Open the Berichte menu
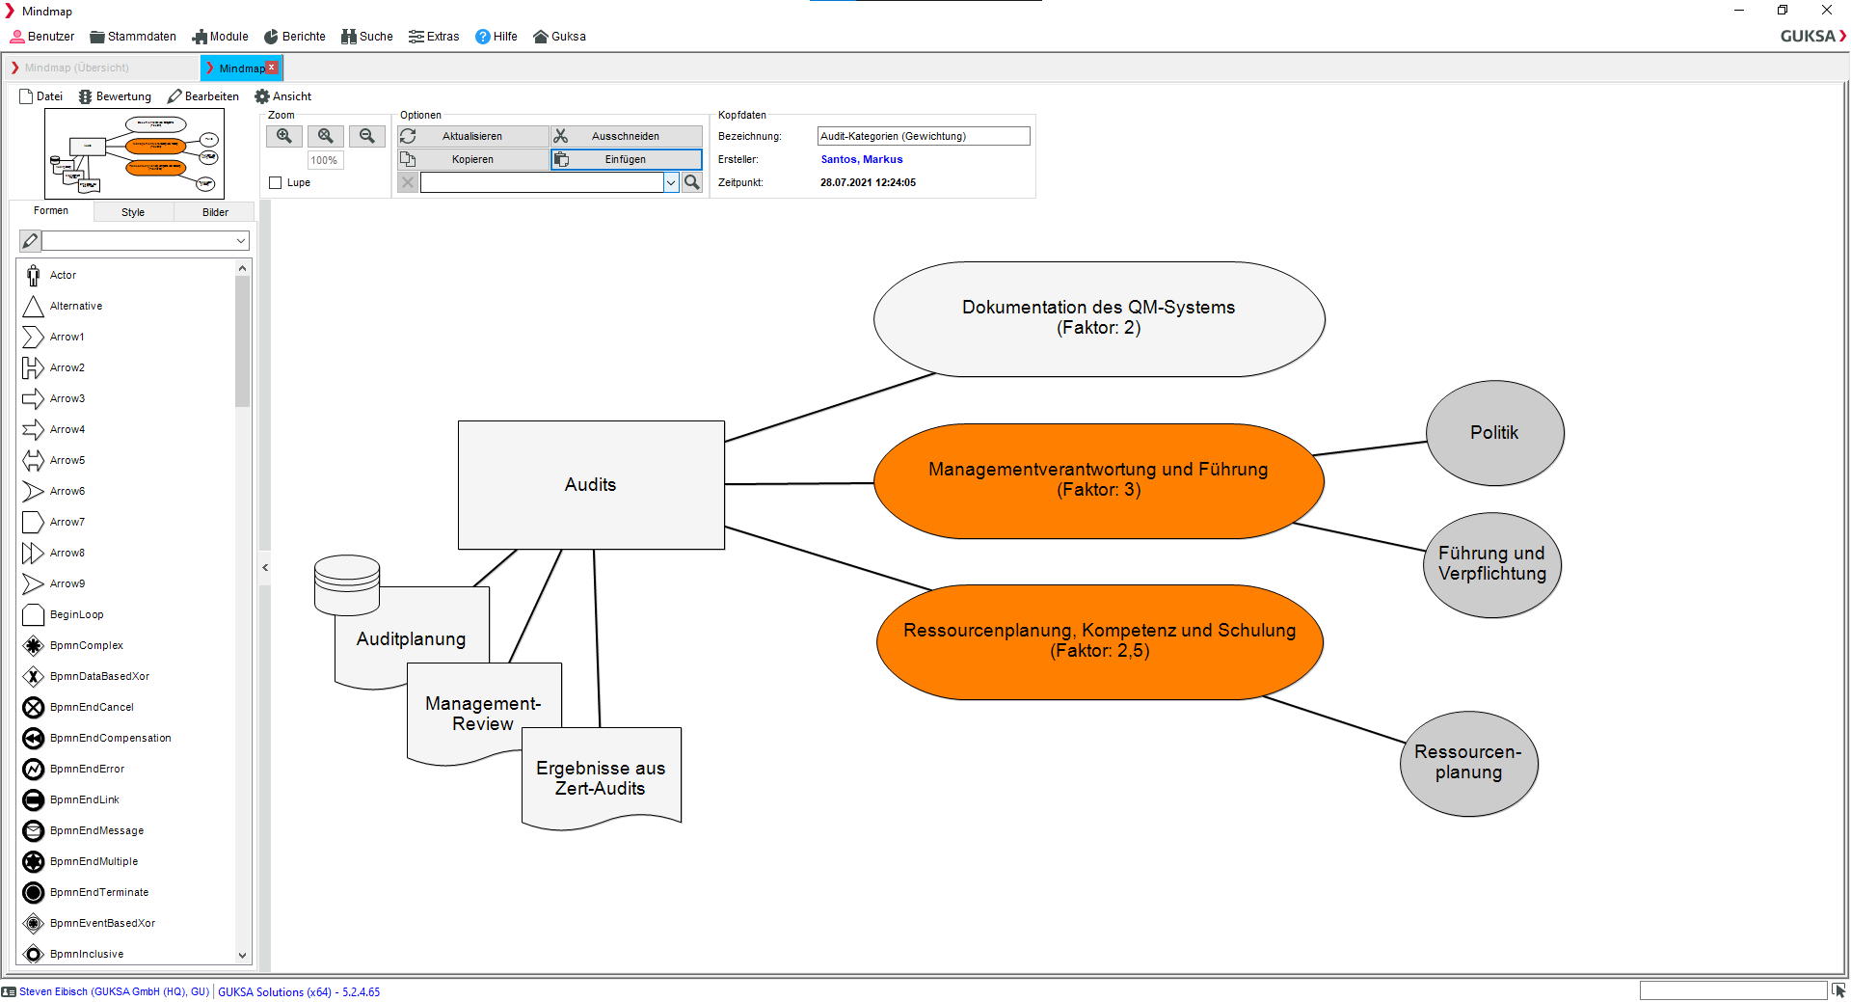This screenshot has height=1002, width=1851. (295, 37)
